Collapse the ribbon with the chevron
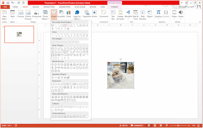The image size is (203, 128). pos(200,22)
